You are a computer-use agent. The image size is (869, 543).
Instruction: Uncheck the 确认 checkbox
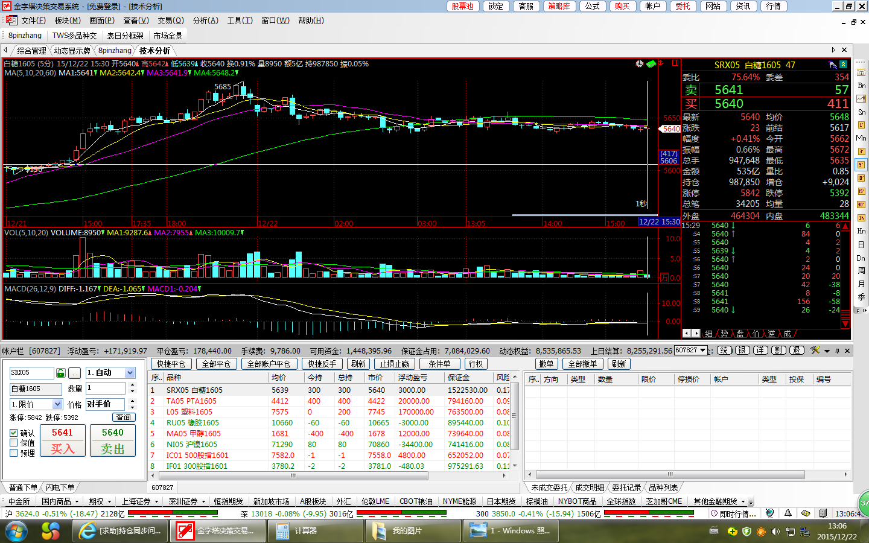click(14, 433)
